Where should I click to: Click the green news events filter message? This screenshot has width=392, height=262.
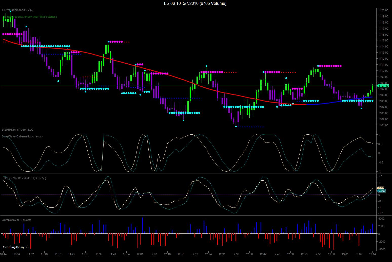pyautogui.click(x=29, y=17)
